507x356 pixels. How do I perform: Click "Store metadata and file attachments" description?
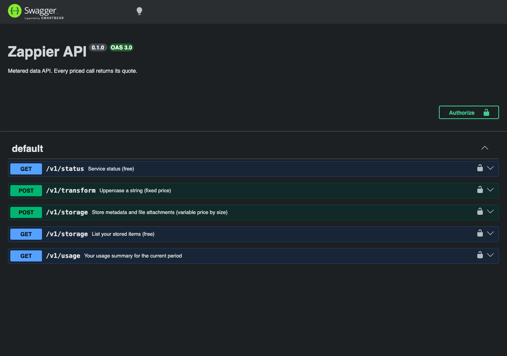(160, 212)
